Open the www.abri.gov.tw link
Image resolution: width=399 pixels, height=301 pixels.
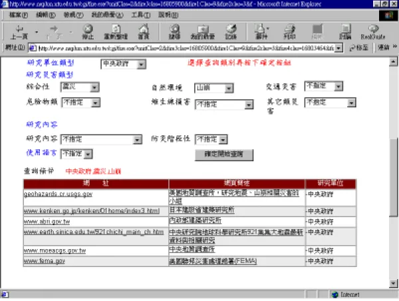(x=47, y=222)
